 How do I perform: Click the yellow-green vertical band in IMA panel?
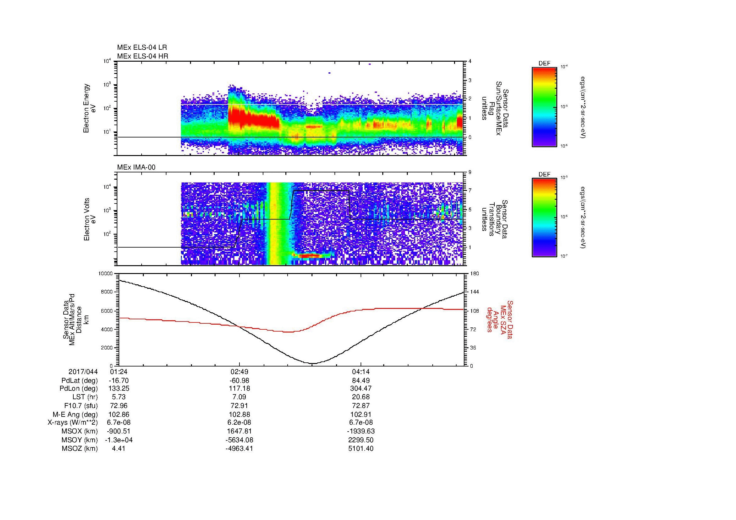pyautogui.click(x=279, y=224)
